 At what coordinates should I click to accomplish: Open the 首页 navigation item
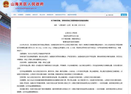(x=15, y=15)
